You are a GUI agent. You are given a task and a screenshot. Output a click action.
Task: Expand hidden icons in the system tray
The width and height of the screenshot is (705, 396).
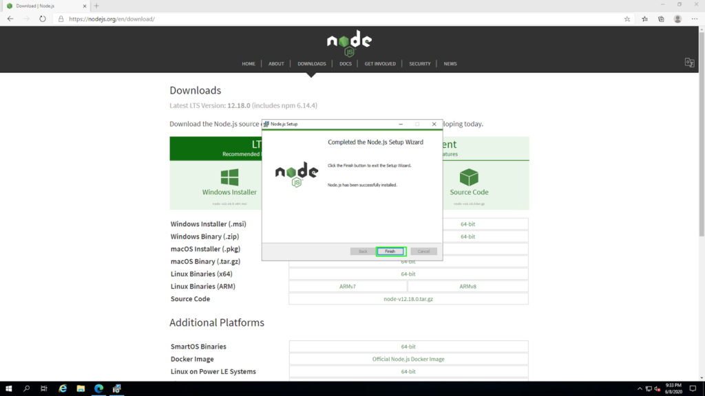639,388
